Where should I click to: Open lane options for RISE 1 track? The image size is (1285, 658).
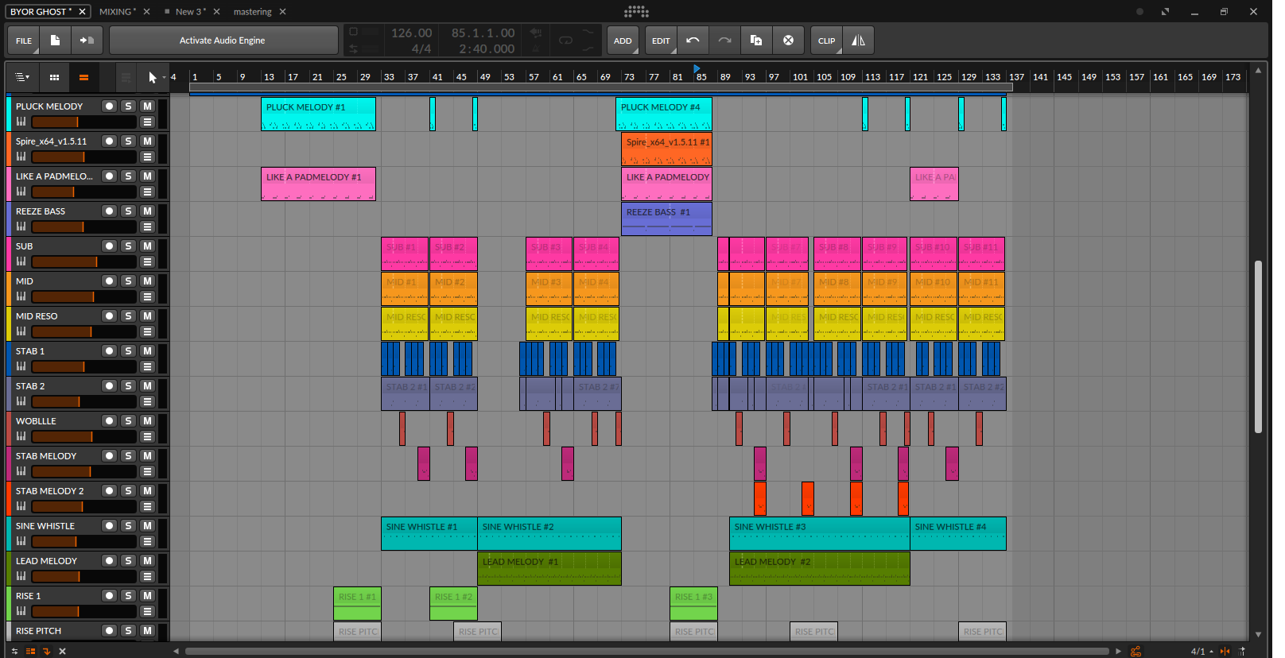click(147, 612)
